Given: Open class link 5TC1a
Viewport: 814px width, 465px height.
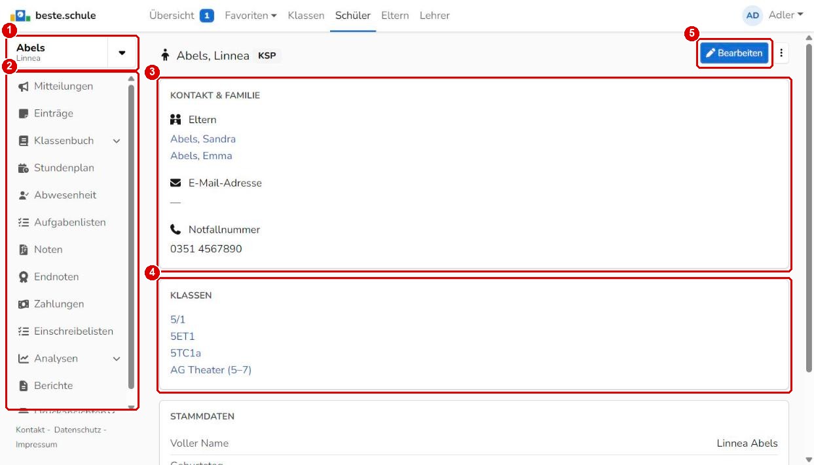Looking at the screenshot, I should tap(185, 354).
